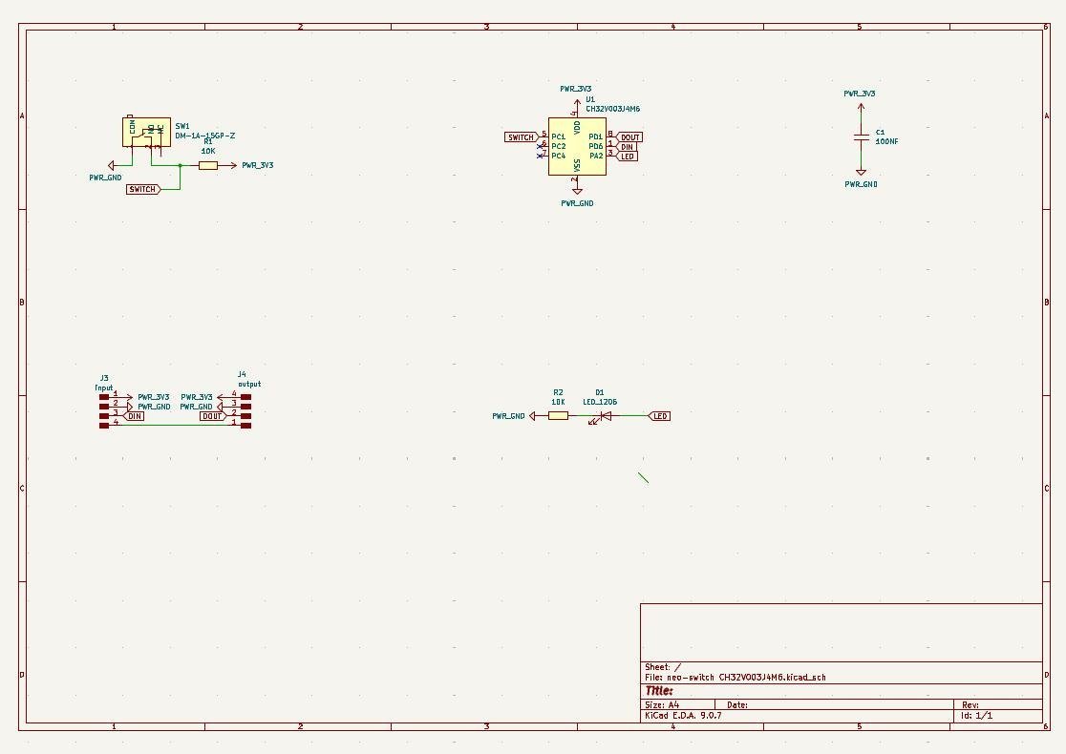Click the J4 pin 1 pad
The height and width of the screenshot is (754, 1066).
click(x=246, y=426)
